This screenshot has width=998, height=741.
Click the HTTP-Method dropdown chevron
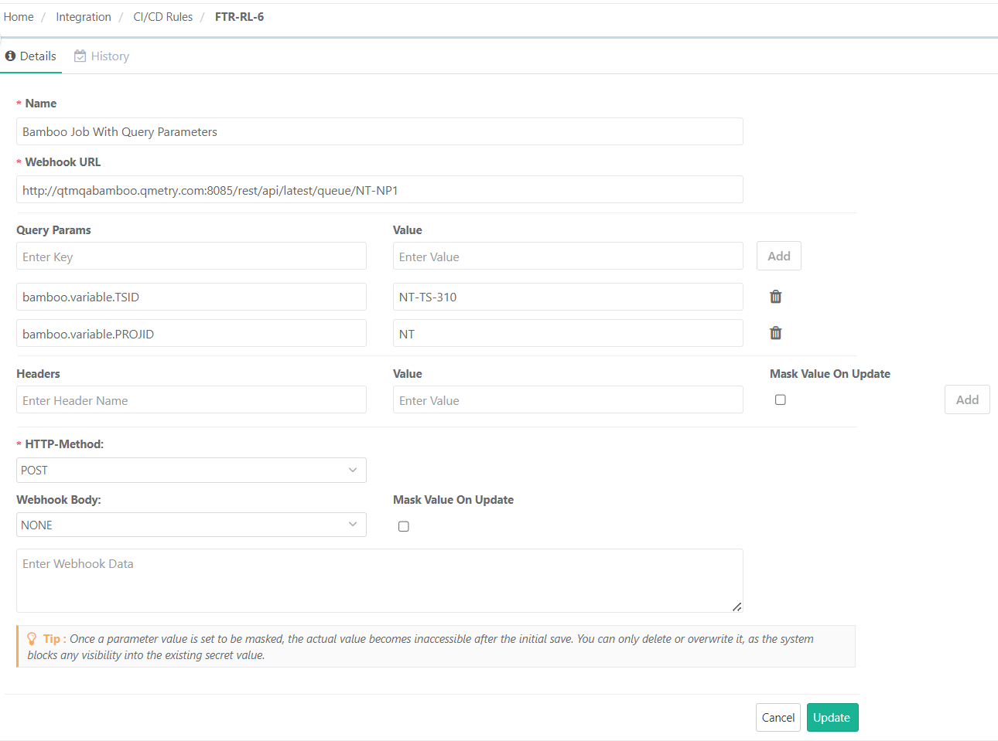353,470
